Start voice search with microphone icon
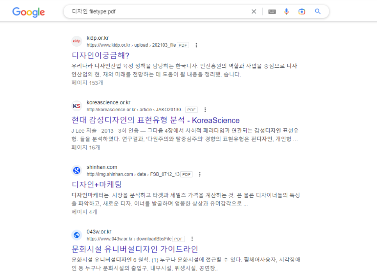 [286, 12]
